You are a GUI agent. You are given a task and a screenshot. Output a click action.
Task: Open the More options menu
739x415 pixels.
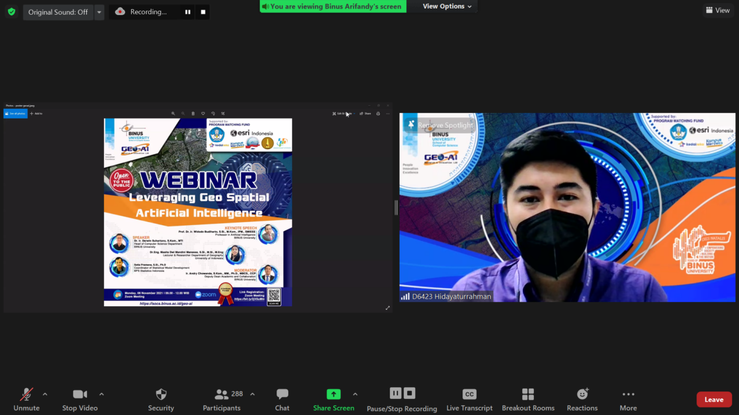pyautogui.click(x=628, y=400)
